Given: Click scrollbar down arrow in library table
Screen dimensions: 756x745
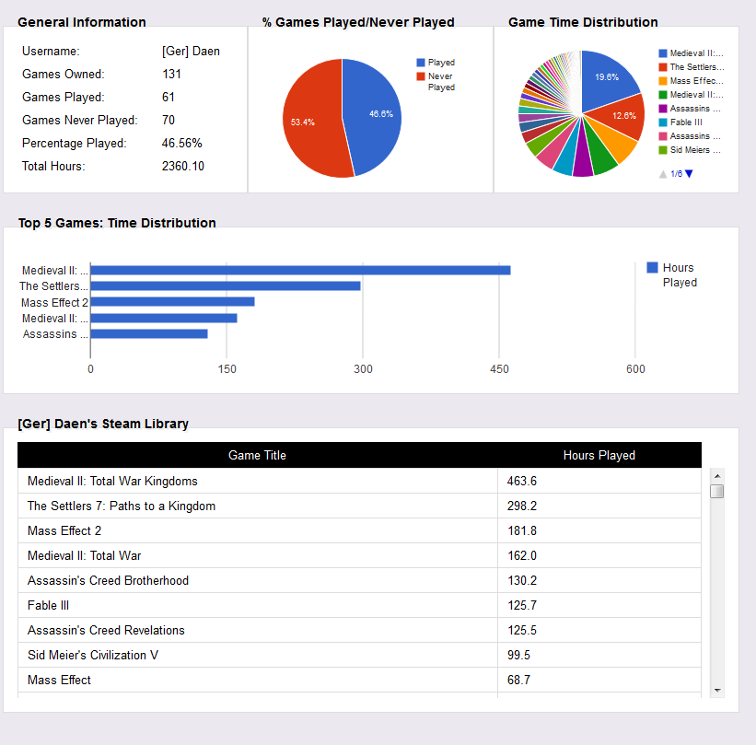Looking at the screenshot, I should tap(717, 691).
